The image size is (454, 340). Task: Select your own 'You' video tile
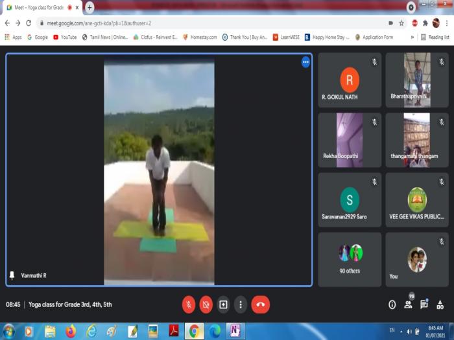[417, 260]
